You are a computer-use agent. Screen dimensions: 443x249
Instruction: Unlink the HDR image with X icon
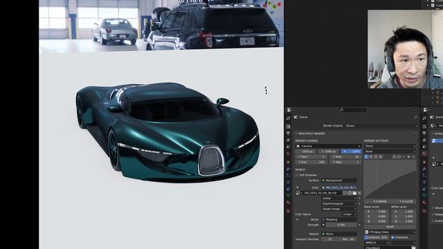359,193
